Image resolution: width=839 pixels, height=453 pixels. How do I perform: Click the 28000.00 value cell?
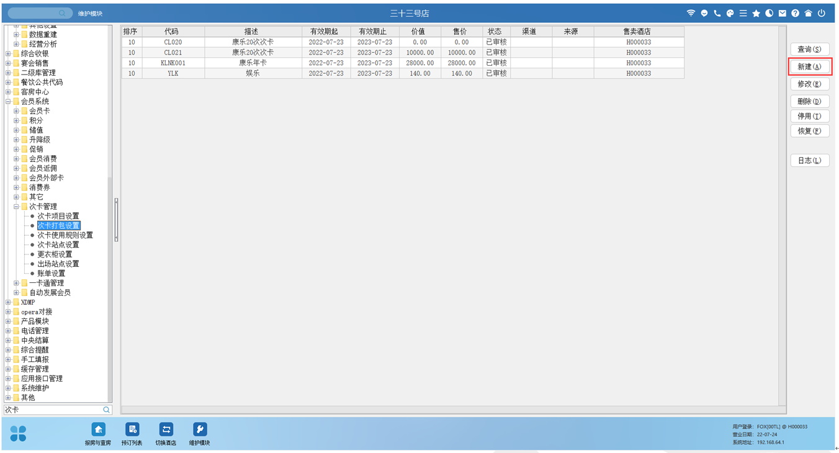[420, 63]
